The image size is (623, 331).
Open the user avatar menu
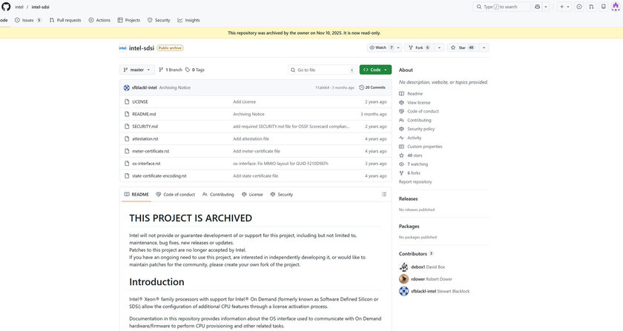point(615,7)
